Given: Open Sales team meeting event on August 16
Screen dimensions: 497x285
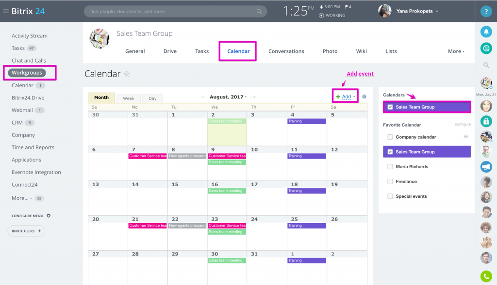Looking at the screenshot, I should point(227,191).
